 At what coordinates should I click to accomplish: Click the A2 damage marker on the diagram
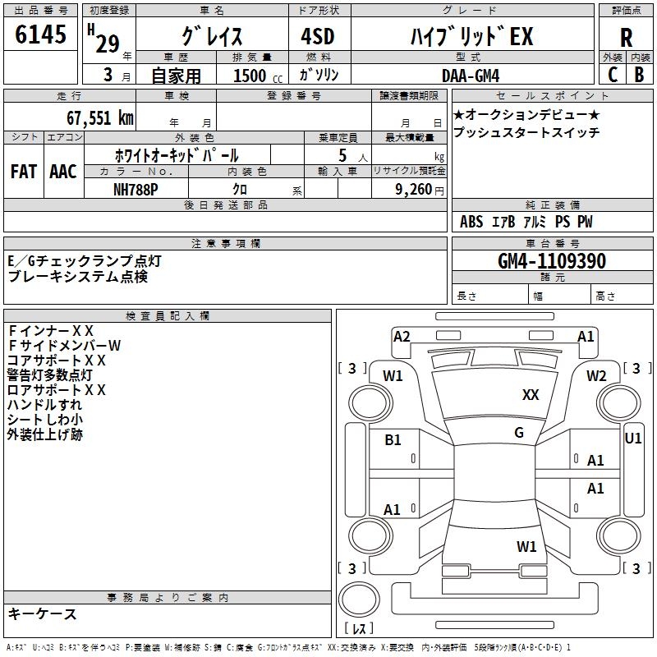(x=402, y=336)
